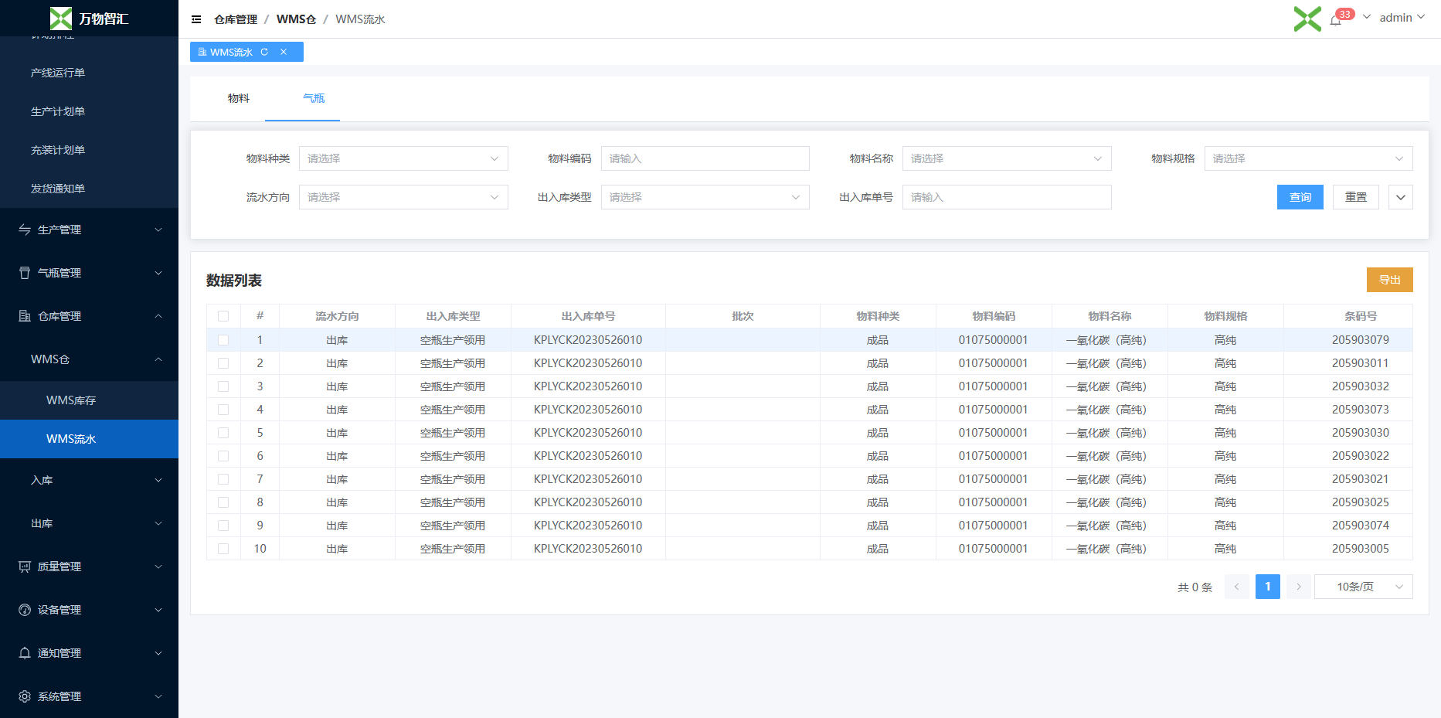Click the 系统管理 gear icon
This screenshot has height=718, width=1441.
click(25, 696)
